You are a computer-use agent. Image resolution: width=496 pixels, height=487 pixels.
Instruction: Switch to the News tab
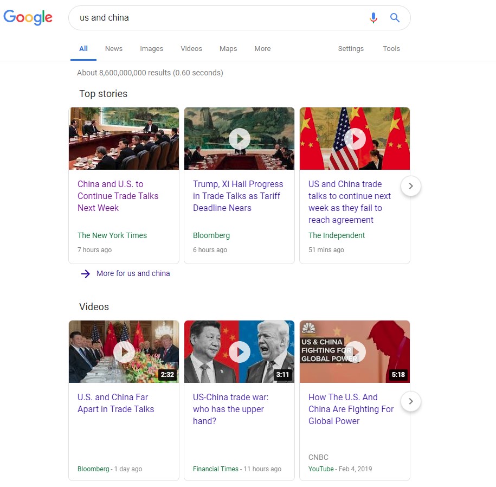pos(114,49)
